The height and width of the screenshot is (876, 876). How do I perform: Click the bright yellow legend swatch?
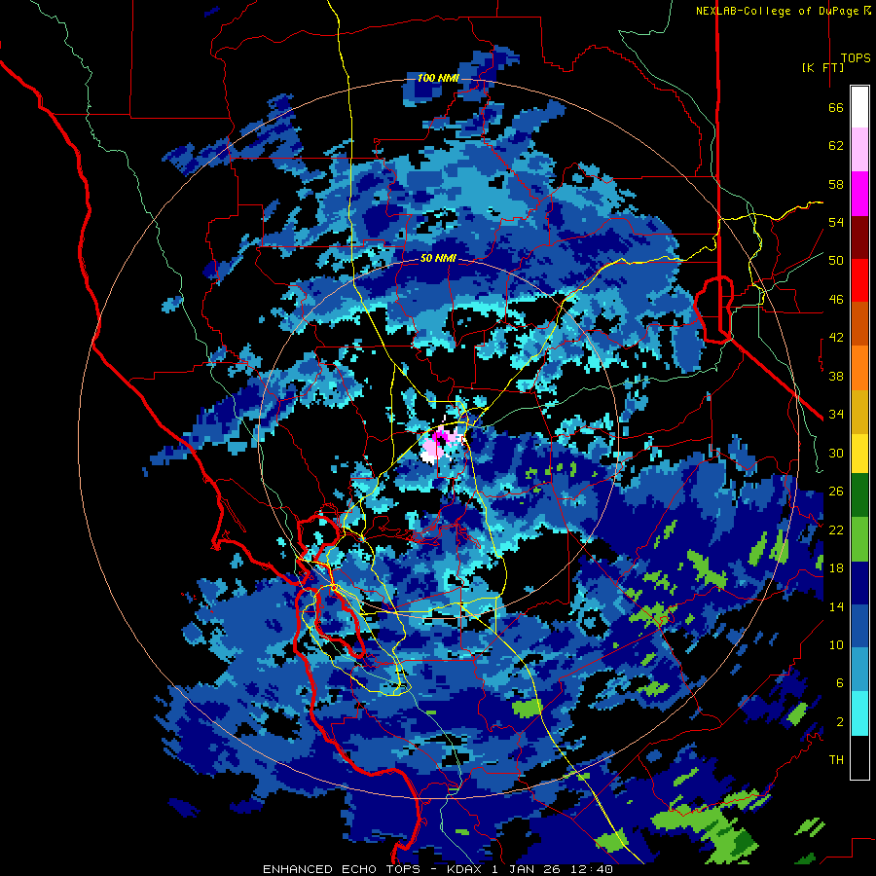[x=859, y=454]
